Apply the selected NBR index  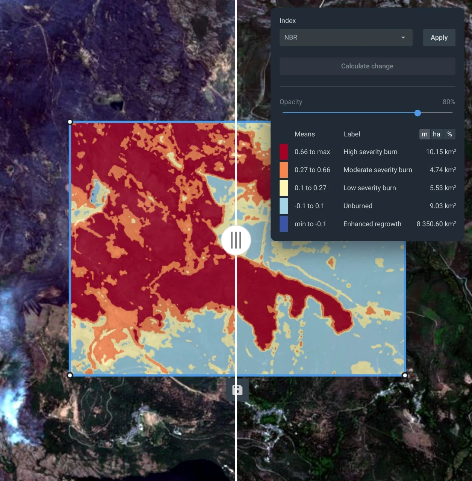[x=439, y=38]
